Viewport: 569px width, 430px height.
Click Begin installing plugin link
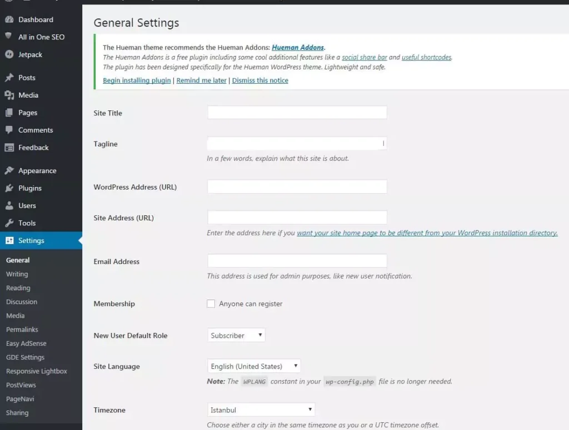pyautogui.click(x=137, y=80)
